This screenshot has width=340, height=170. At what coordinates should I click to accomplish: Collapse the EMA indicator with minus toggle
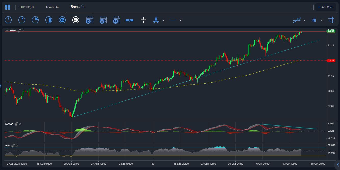click(x=7, y=31)
